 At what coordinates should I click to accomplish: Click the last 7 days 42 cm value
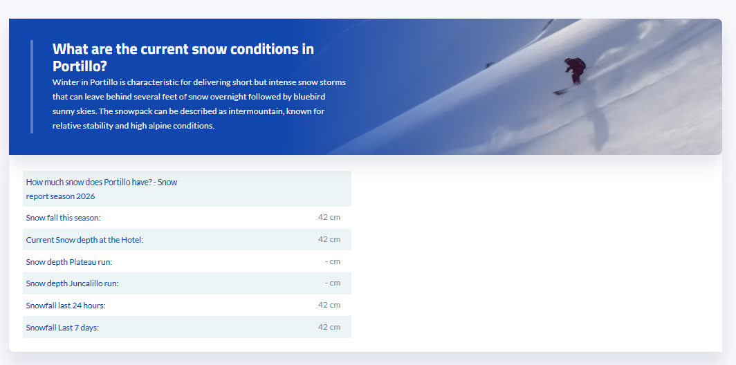tap(329, 327)
